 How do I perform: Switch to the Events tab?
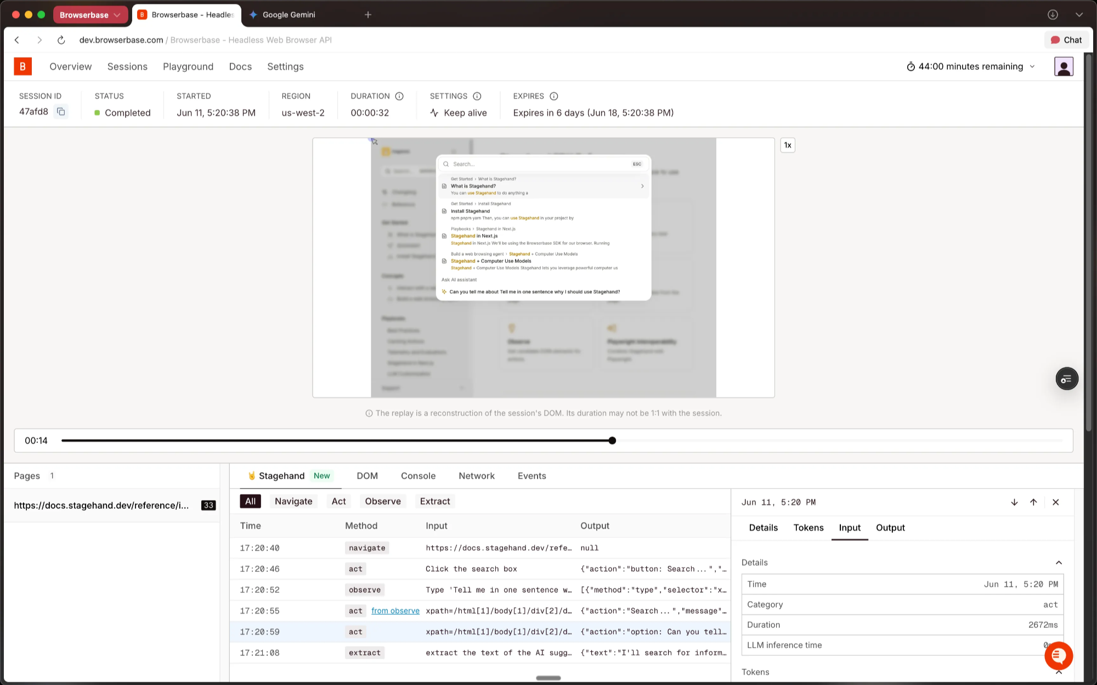[531, 476]
